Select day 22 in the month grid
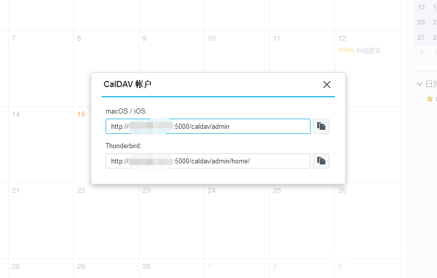Screen dimensions: 437x278 pos(81,190)
